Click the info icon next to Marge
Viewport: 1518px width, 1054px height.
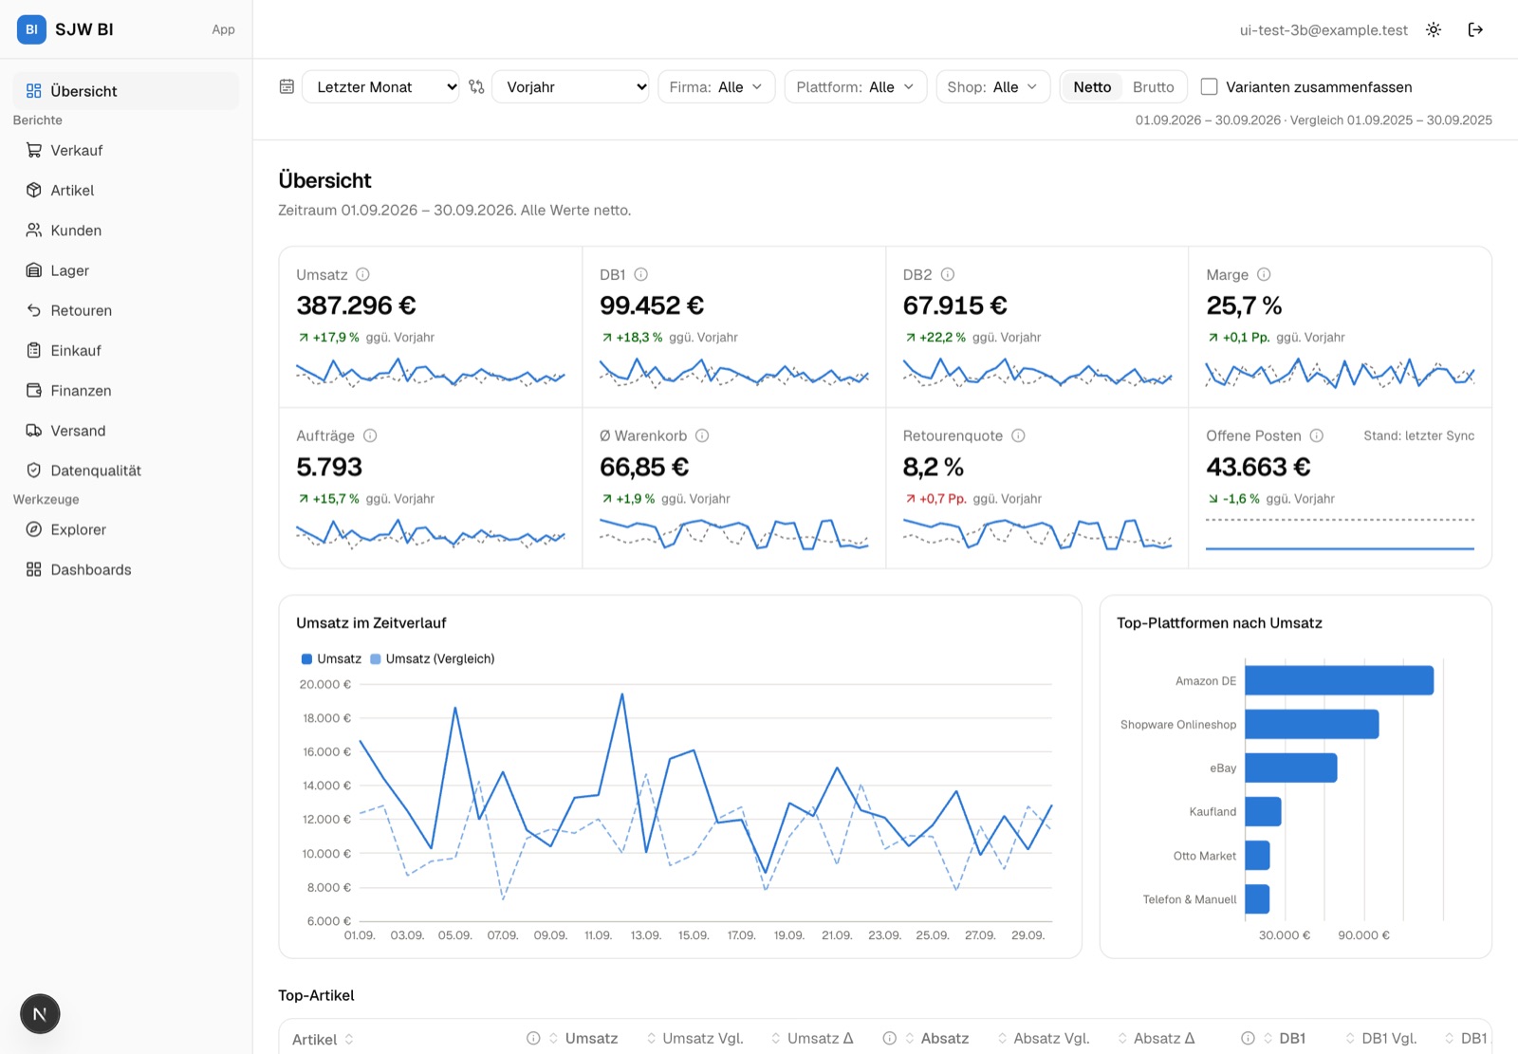(1264, 274)
